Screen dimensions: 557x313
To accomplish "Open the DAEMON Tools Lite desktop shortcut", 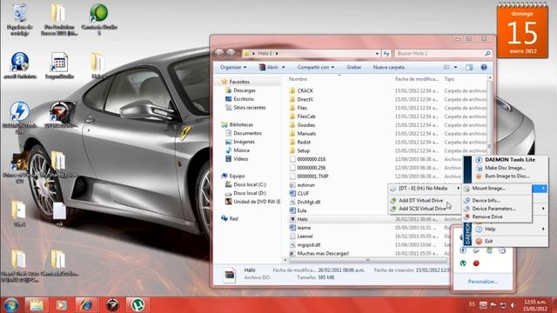I will pos(20,117).
